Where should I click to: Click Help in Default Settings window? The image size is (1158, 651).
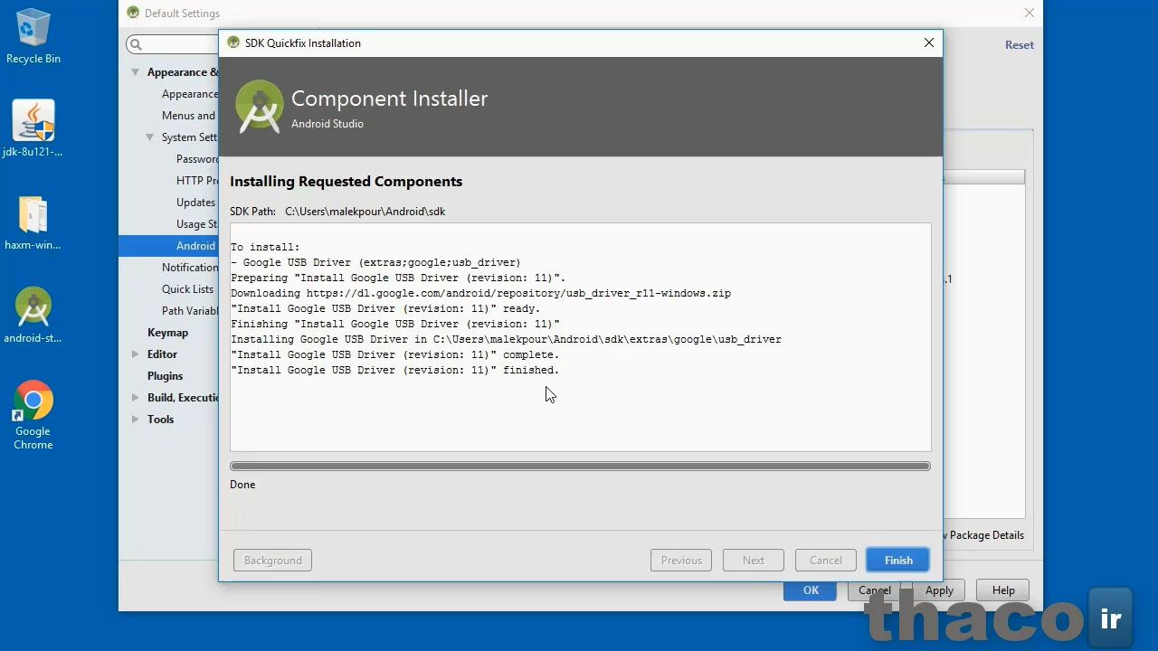1003,590
